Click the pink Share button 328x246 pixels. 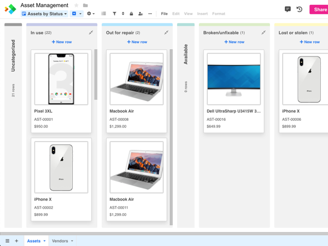(x=319, y=9)
